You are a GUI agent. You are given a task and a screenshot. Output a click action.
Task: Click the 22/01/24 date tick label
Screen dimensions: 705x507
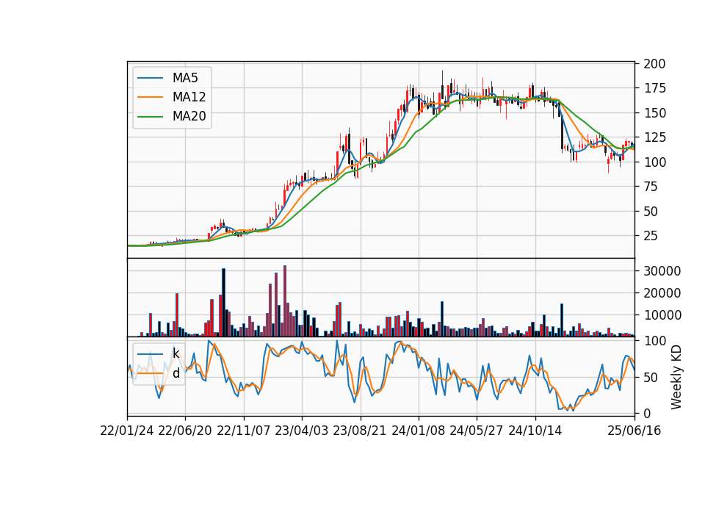pos(127,431)
